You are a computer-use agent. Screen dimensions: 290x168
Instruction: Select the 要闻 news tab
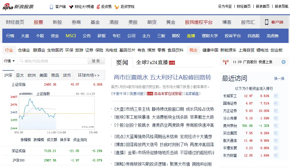(x=122, y=62)
